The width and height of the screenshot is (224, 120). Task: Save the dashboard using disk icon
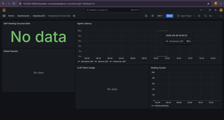(x=146, y=16)
